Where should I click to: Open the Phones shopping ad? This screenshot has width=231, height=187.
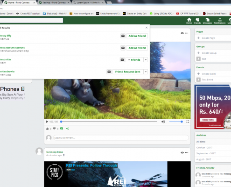point(13,93)
